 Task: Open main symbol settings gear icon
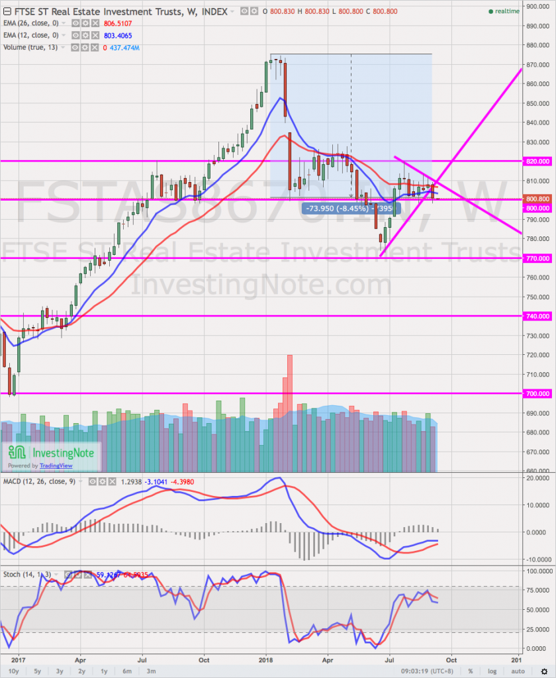click(x=255, y=12)
